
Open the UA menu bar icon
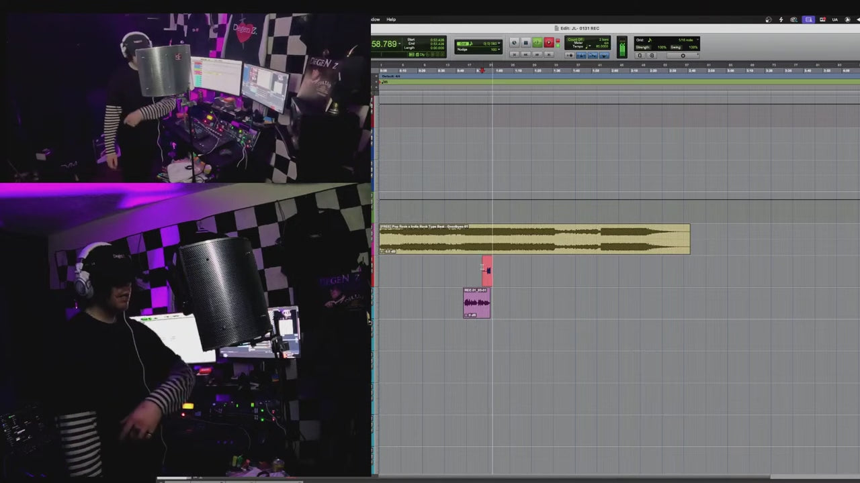tap(835, 19)
